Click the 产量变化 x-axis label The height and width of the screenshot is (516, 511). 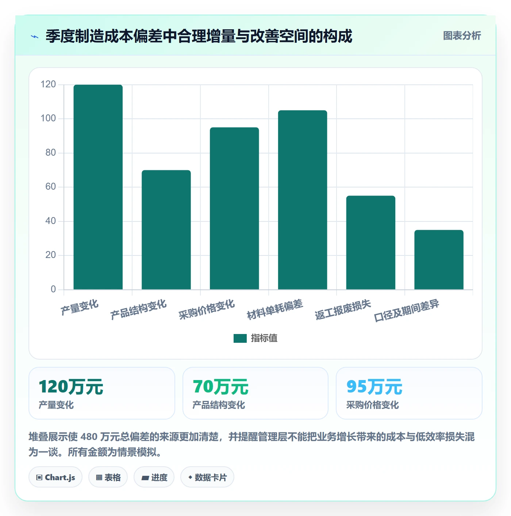(x=80, y=307)
